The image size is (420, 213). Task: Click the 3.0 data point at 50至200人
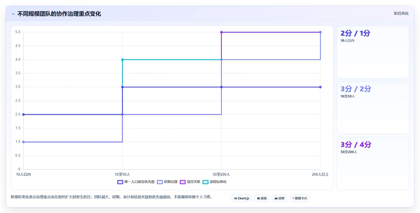point(221,87)
